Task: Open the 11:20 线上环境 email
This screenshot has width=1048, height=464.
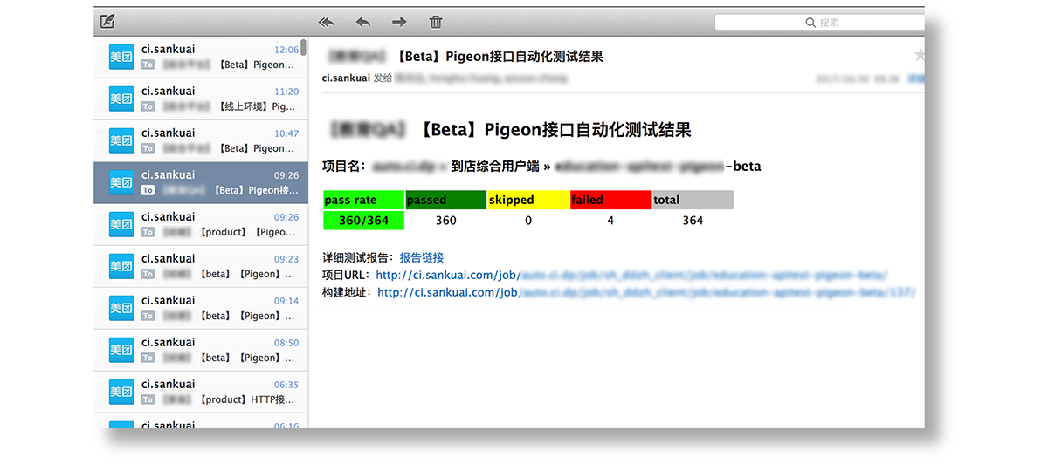Action: pyautogui.click(x=201, y=99)
